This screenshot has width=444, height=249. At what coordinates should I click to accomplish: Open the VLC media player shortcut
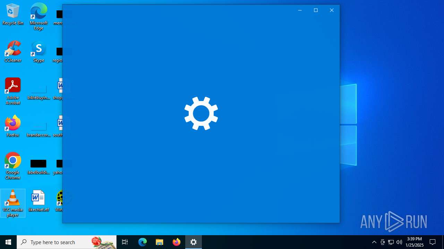click(x=13, y=203)
